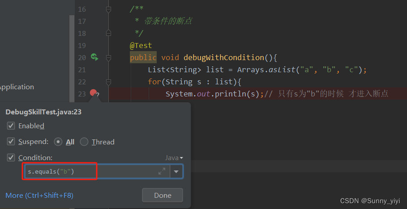The image size is (407, 209).
Task: Select the Thread suspend radio button
Action: (84, 142)
